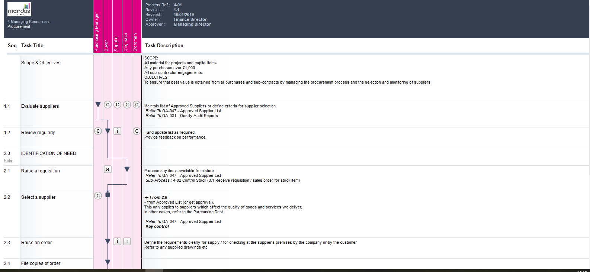Open the 'From 2.8' back-reference link
590x272 pixels.
(156, 197)
